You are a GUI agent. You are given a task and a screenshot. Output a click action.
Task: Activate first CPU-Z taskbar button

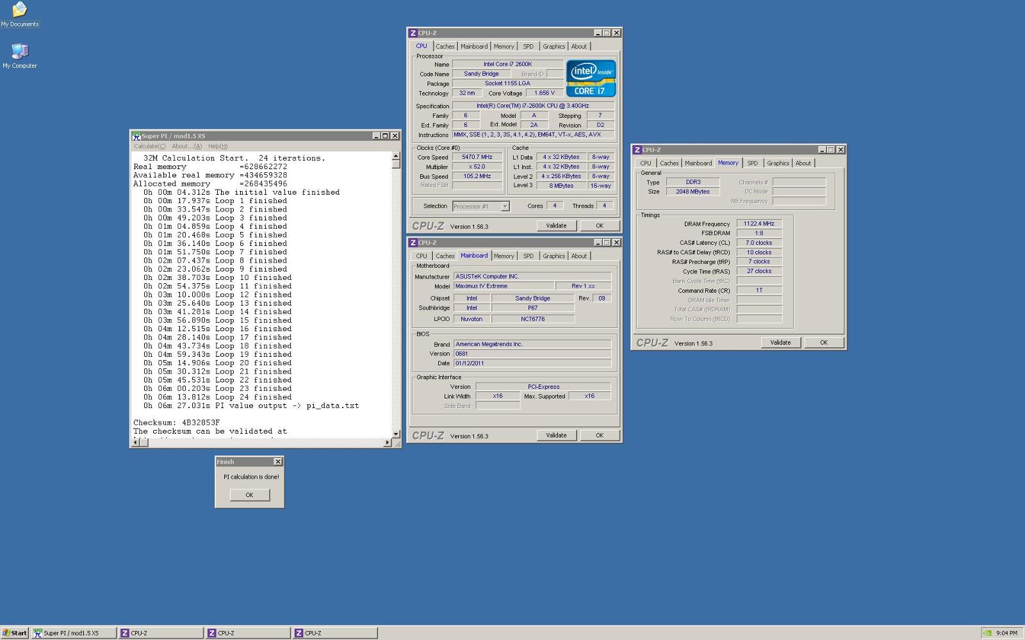[x=161, y=633]
